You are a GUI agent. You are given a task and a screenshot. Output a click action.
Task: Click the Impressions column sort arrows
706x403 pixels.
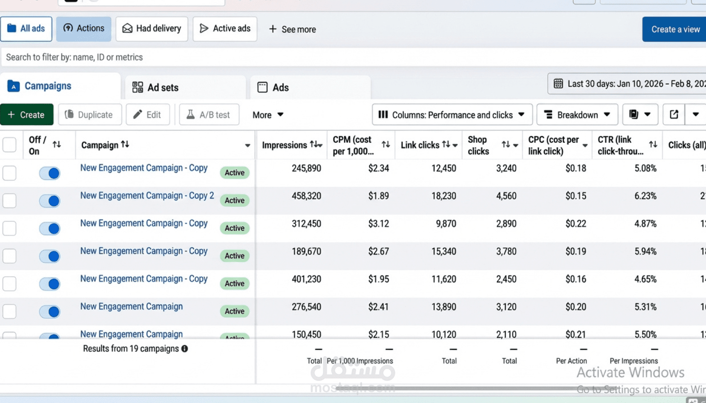pos(315,145)
